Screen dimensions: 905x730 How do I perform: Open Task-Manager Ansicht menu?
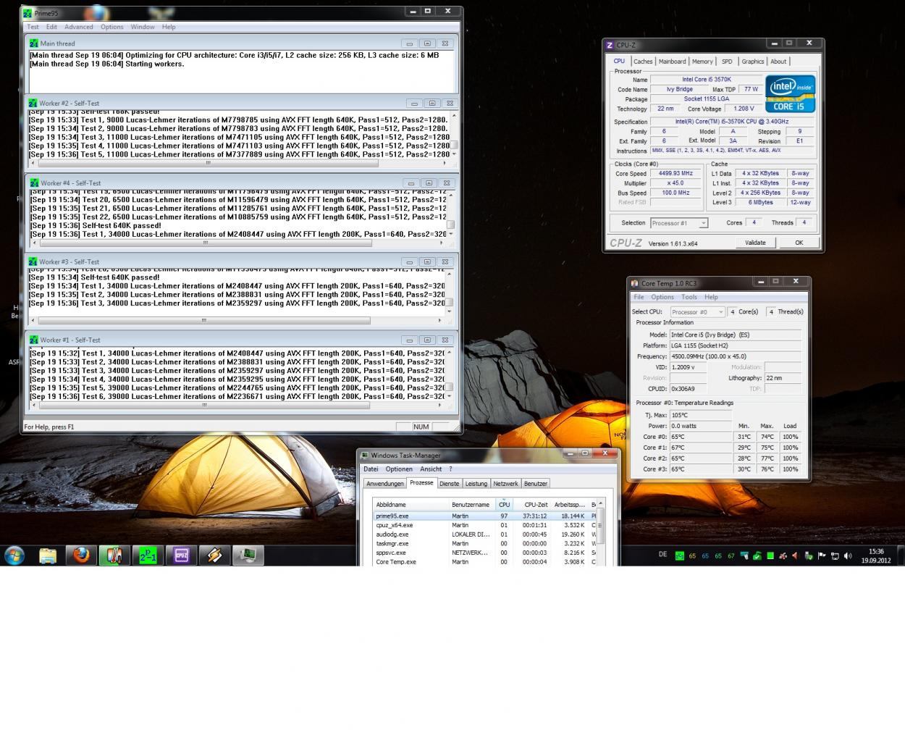click(431, 469)
